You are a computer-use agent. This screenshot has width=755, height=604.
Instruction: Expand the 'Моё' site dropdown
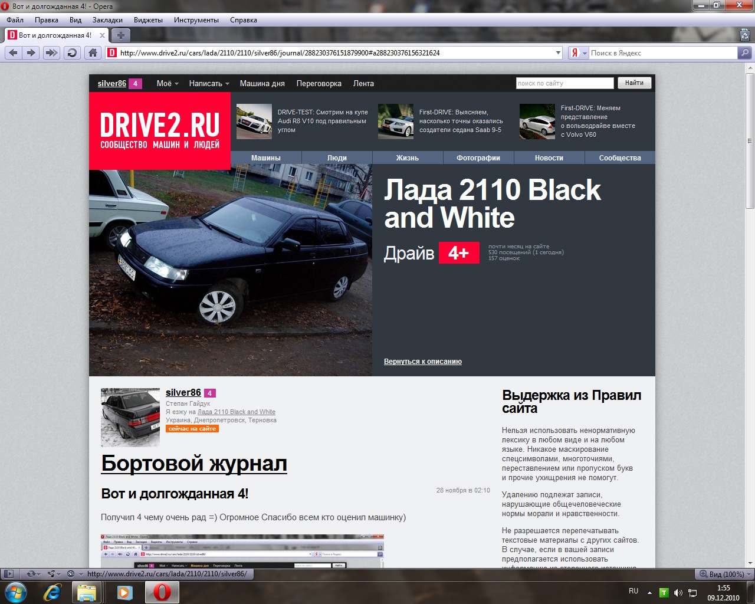point(168,83)
